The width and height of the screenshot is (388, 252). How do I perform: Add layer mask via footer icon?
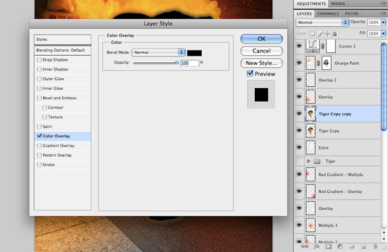coord(329,247)
